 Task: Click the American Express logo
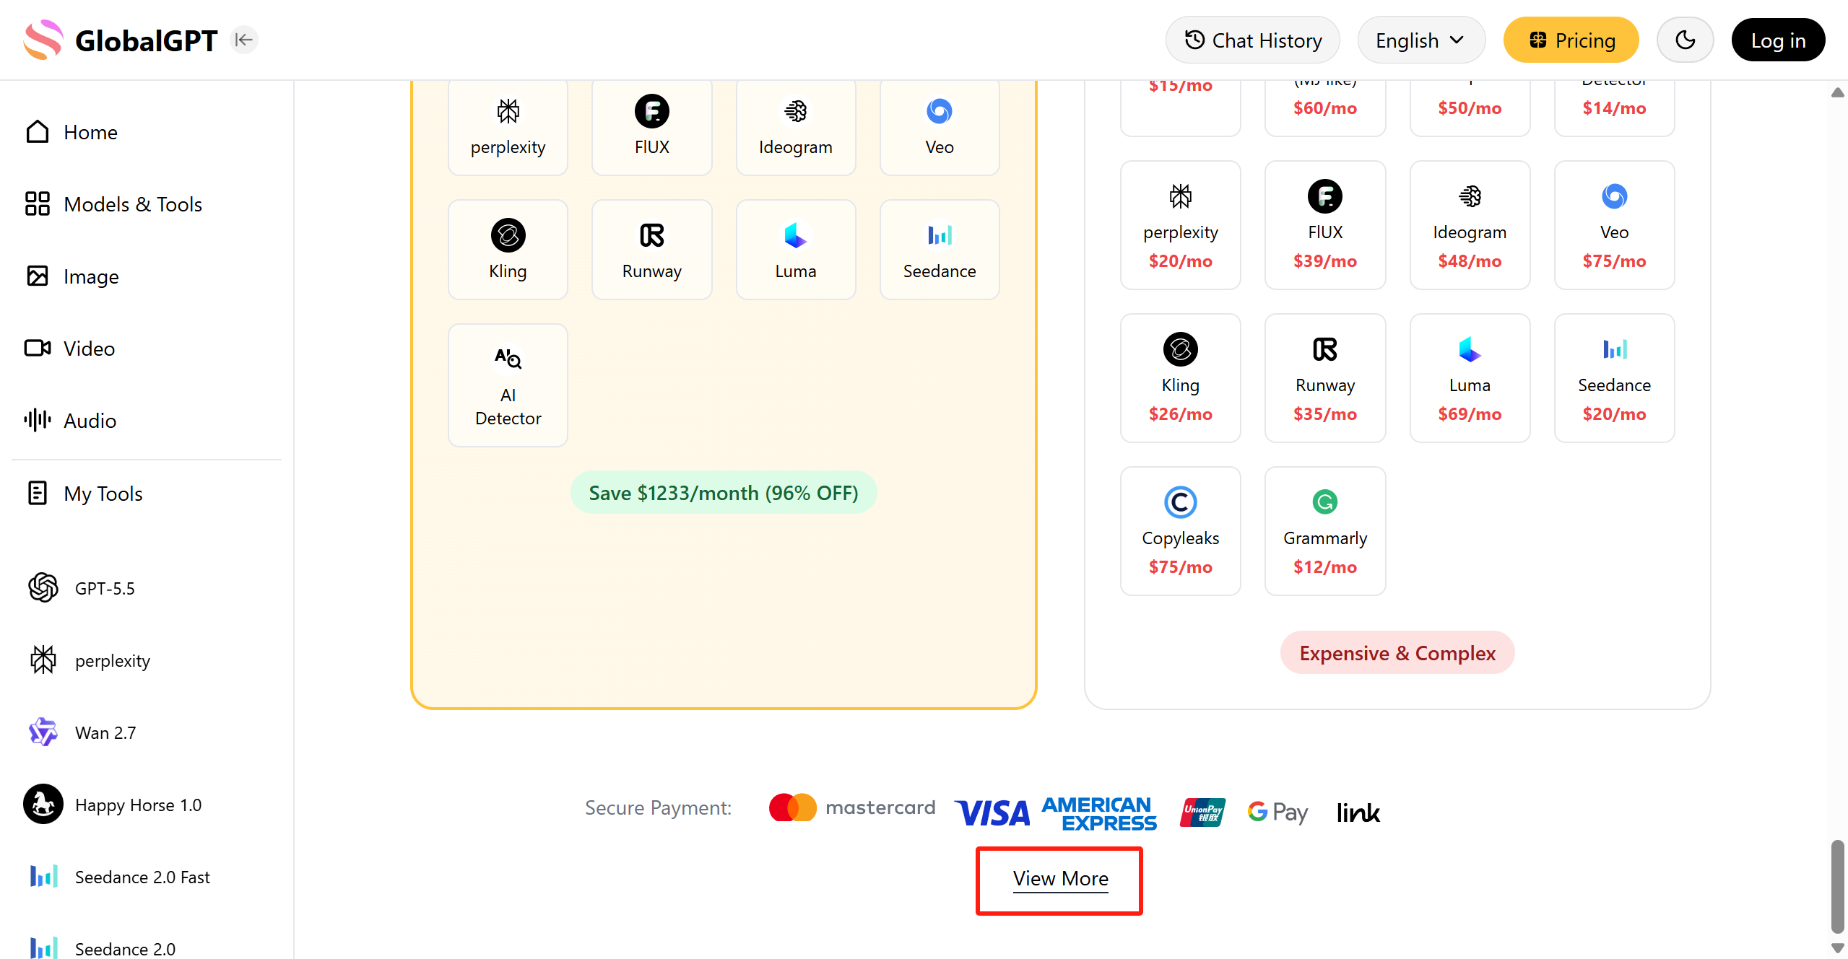tap(1099, 813)
